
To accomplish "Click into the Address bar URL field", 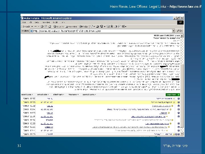I will click(101, 31).
